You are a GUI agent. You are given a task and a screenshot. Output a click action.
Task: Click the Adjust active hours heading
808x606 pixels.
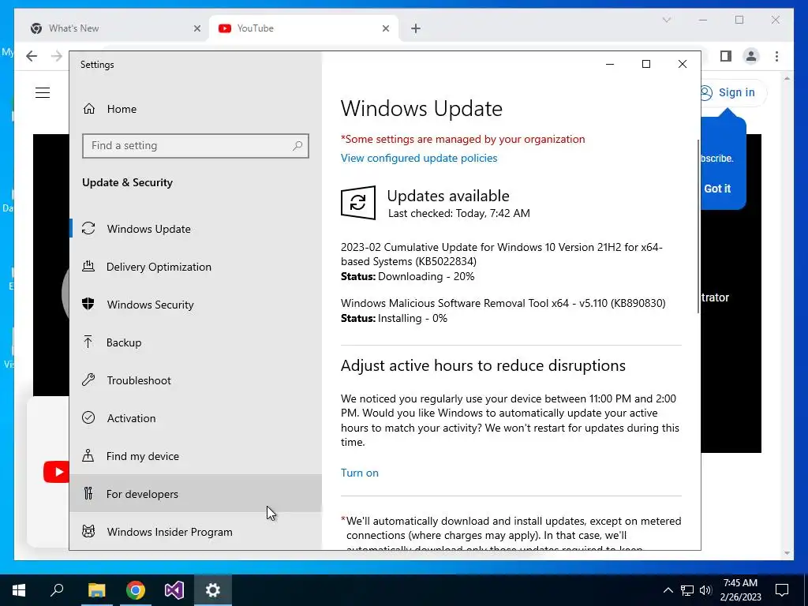point(483,365)
